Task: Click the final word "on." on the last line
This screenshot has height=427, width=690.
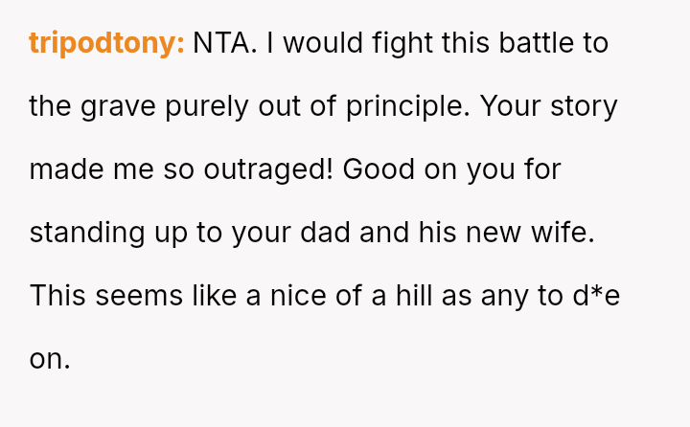Action: click(50, 359)
